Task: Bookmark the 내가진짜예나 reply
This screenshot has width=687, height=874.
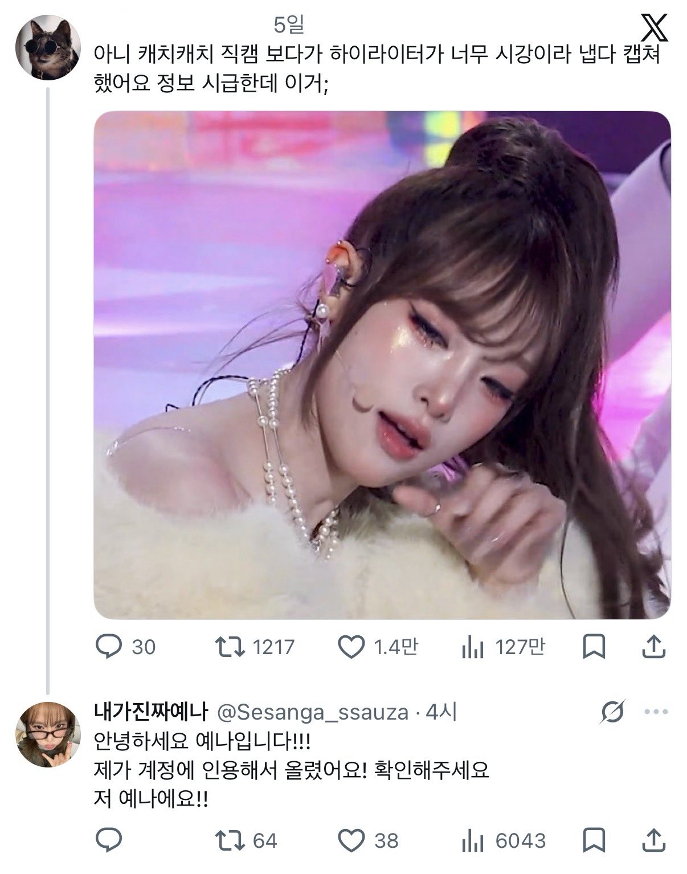Action: 594,840
